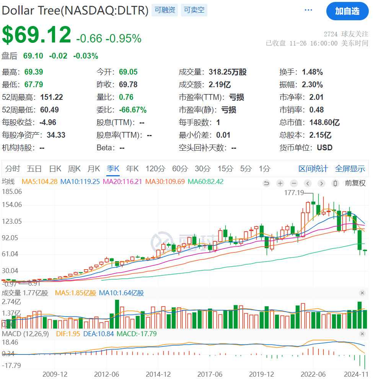The image size is (373, 379).
Task: Click the 可卖空 short-sell tag
Action: 194,10
